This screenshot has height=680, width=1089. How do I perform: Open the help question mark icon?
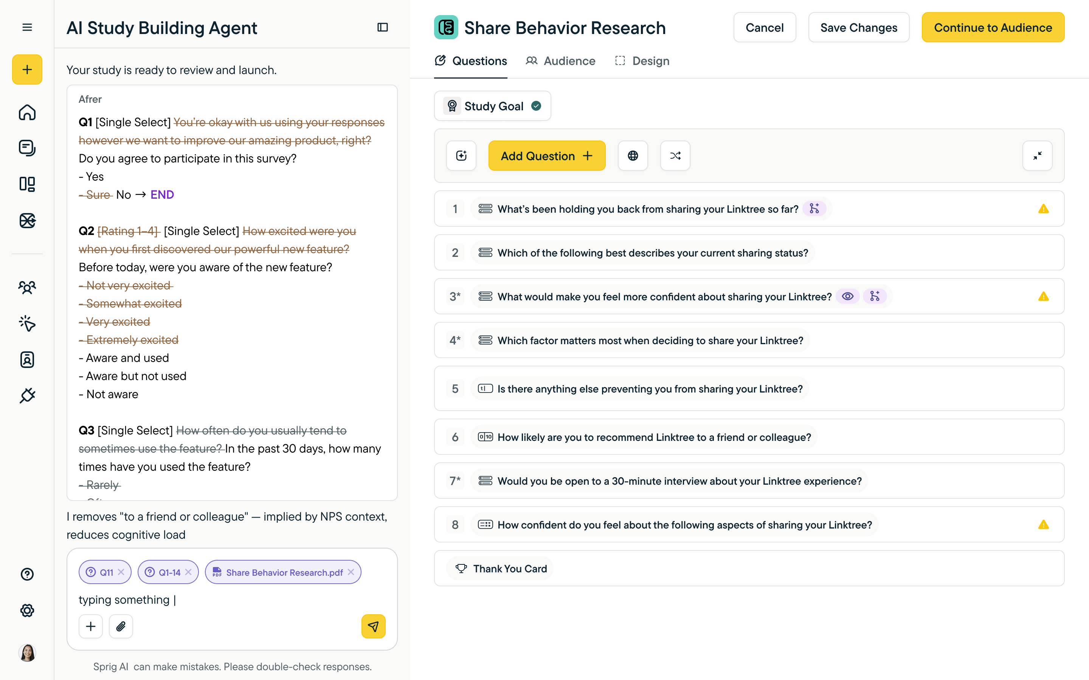(27, 574)
